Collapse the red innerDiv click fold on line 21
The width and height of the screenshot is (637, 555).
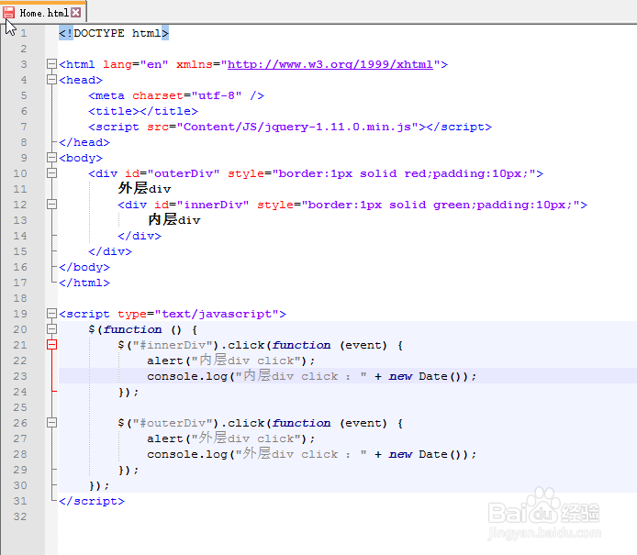coord(51,345)
